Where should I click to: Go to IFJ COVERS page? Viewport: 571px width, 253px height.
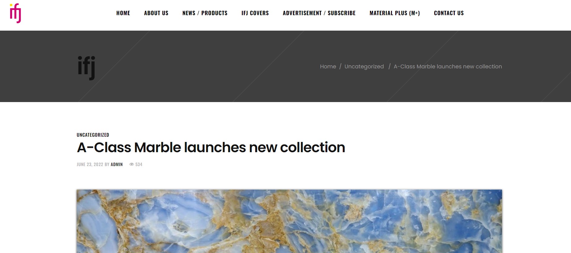[x=255, y=13]
